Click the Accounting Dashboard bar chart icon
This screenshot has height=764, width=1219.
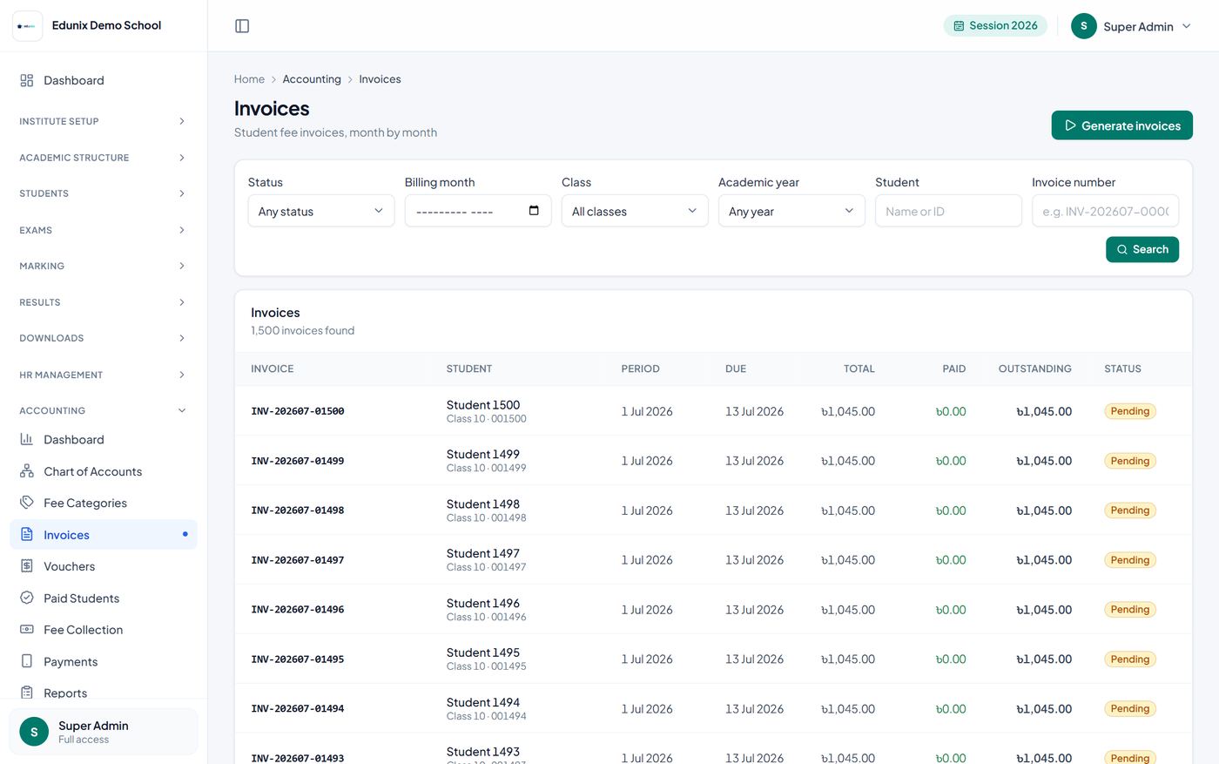27,439
